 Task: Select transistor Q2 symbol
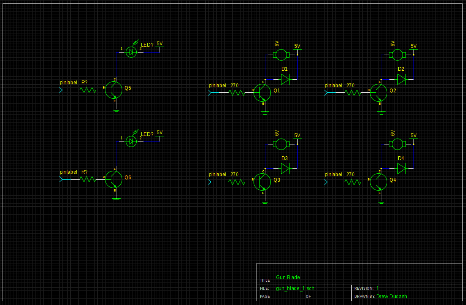[378, 92]
